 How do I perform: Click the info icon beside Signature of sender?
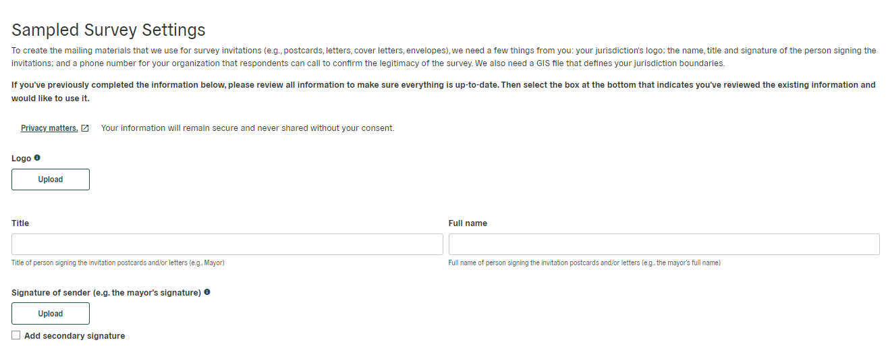pyautogui.click(x=207, y=292)
